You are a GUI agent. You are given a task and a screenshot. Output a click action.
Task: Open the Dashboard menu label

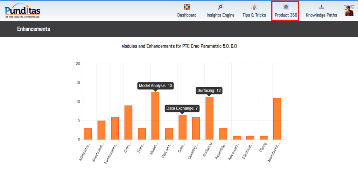(187, 15)
